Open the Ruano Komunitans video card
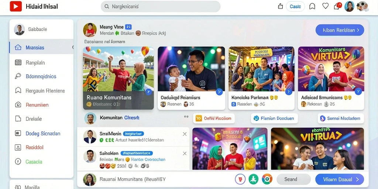Screen dimensions: 378x189 click(x=118, y=78)
